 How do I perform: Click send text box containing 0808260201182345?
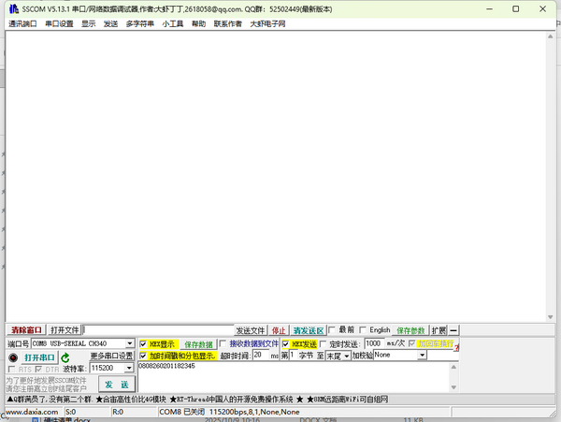(294, 377)
